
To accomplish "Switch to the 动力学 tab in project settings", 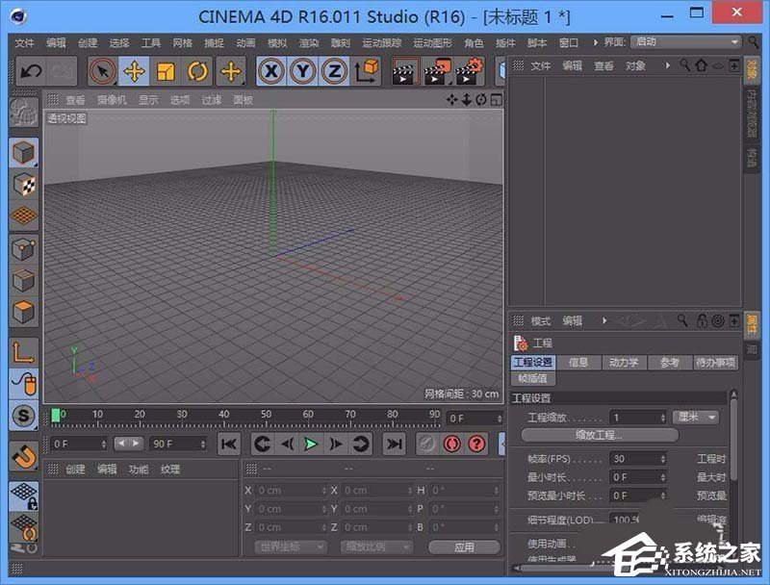I will click(625, 363).
